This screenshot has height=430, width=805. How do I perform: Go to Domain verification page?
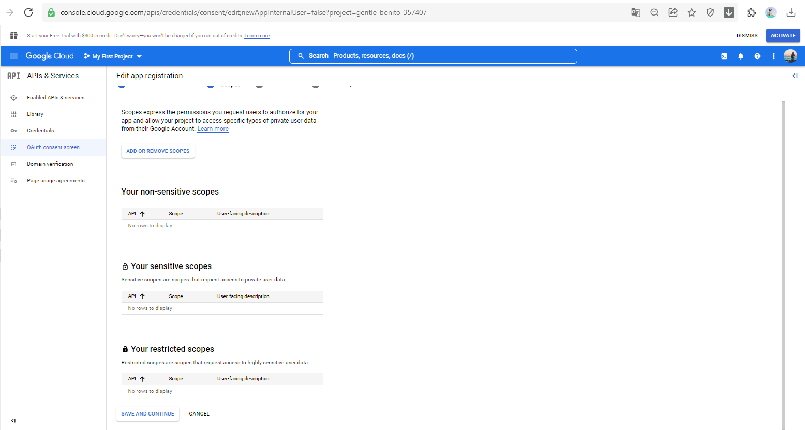click(x=50, y=164)
